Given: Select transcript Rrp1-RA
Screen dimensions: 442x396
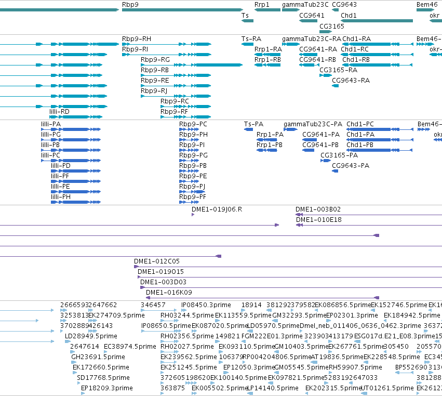Looking at the screenshot, I should 267,55.
